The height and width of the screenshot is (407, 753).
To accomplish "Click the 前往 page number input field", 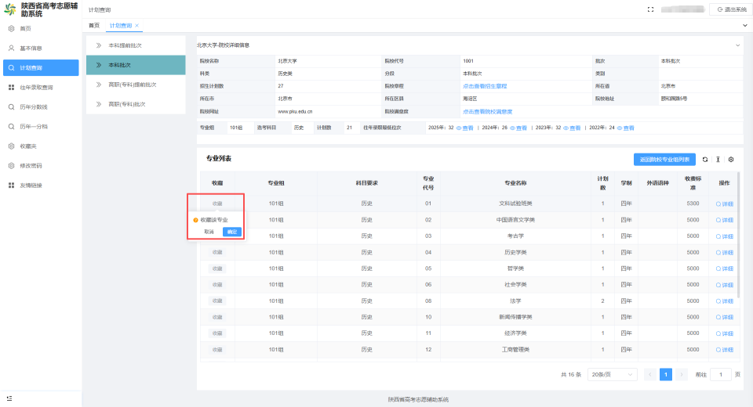I will click(721, 374).
